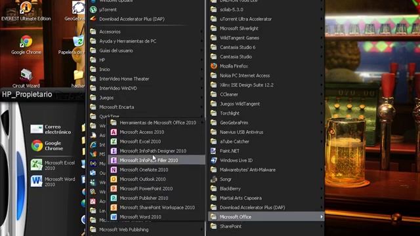Viewport: 420px width, 236px height.
Task: Open Nokia PC Internet Access folder
Action: coord(266,75)
